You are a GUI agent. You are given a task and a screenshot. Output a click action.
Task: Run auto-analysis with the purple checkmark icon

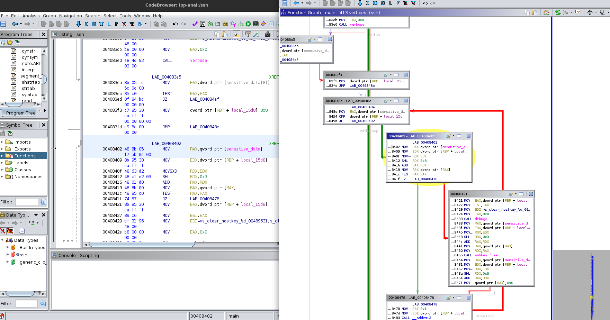(x=195, y=24)
